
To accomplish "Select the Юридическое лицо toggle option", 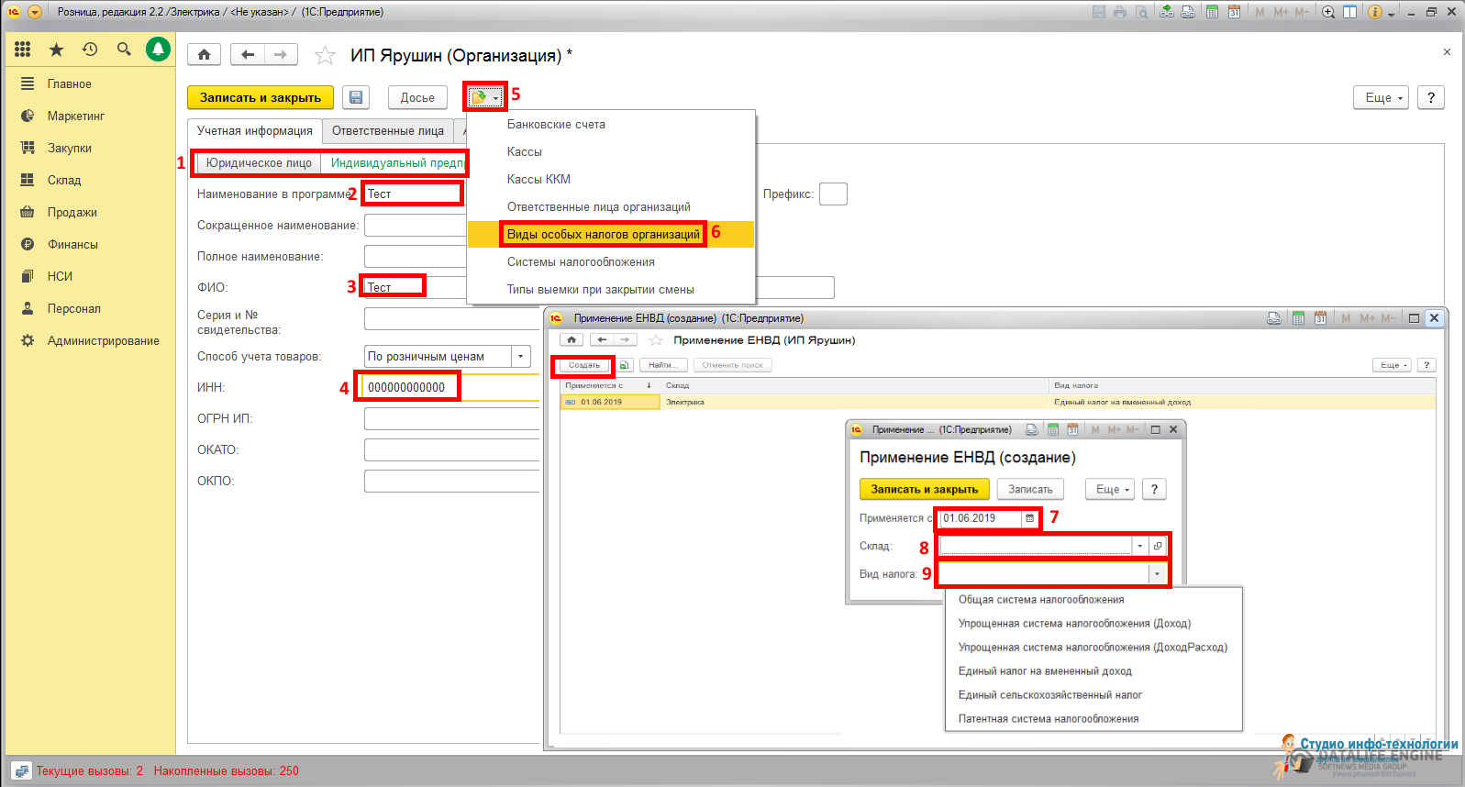I will (259, 163).
